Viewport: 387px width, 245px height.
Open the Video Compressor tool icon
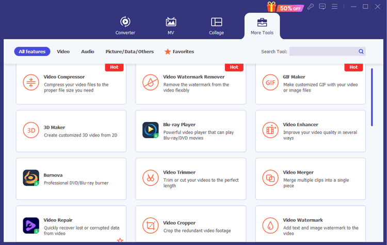pos(31,82)
